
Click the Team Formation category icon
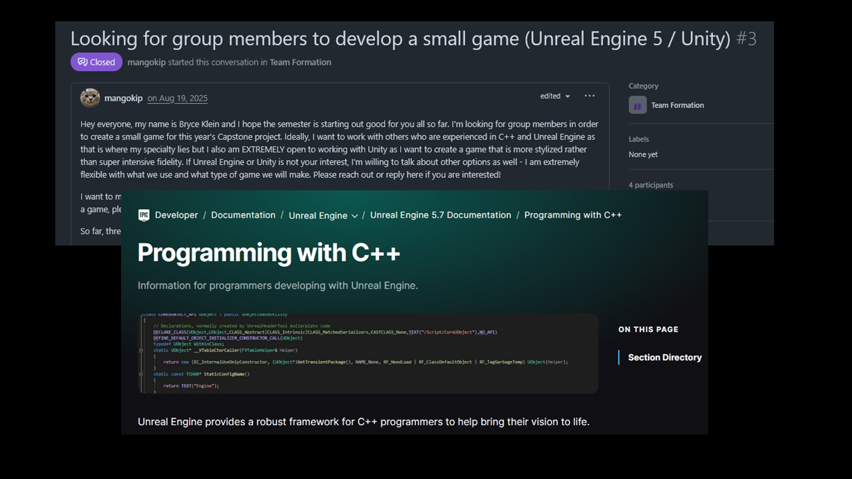638,105
